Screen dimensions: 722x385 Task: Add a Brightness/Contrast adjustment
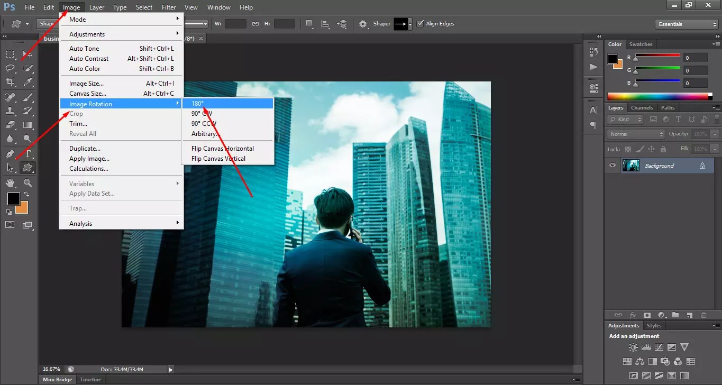pyautogui.click(x=633, y=347)
